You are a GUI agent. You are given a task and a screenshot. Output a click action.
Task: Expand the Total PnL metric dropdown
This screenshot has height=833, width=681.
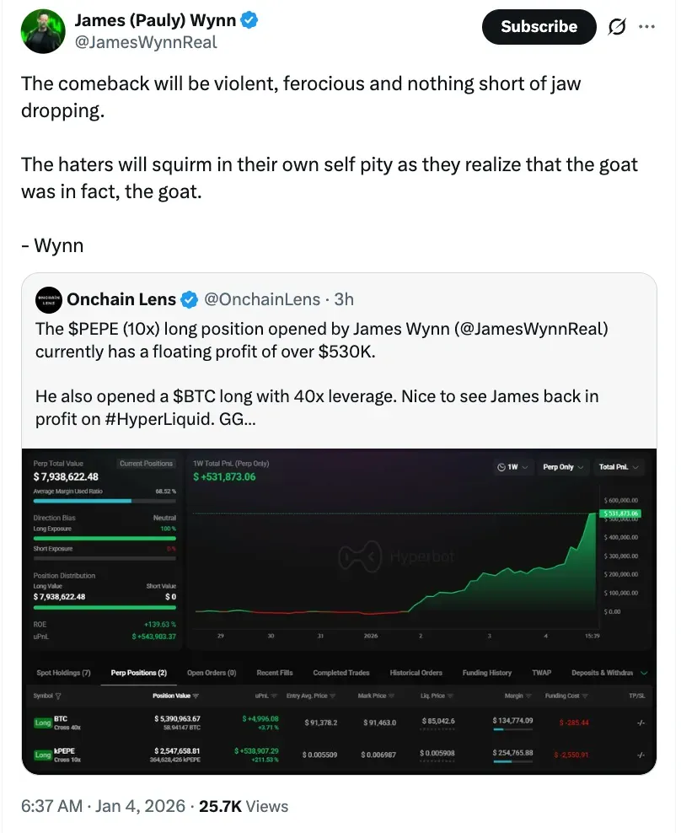[619, 466]
